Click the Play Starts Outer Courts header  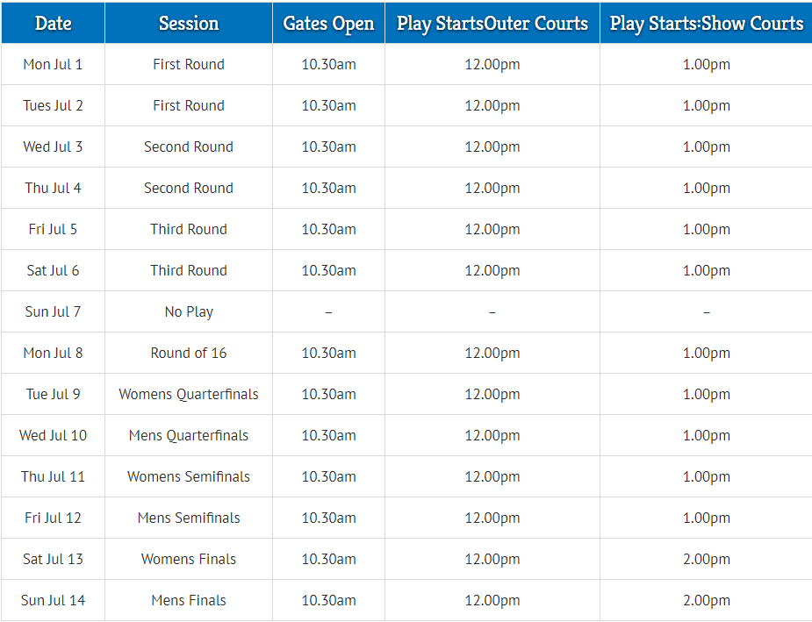pos(492,23)
